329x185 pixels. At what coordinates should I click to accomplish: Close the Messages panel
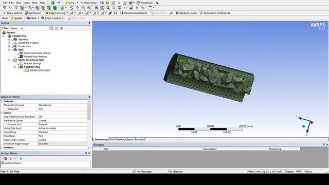click(327, 144)
